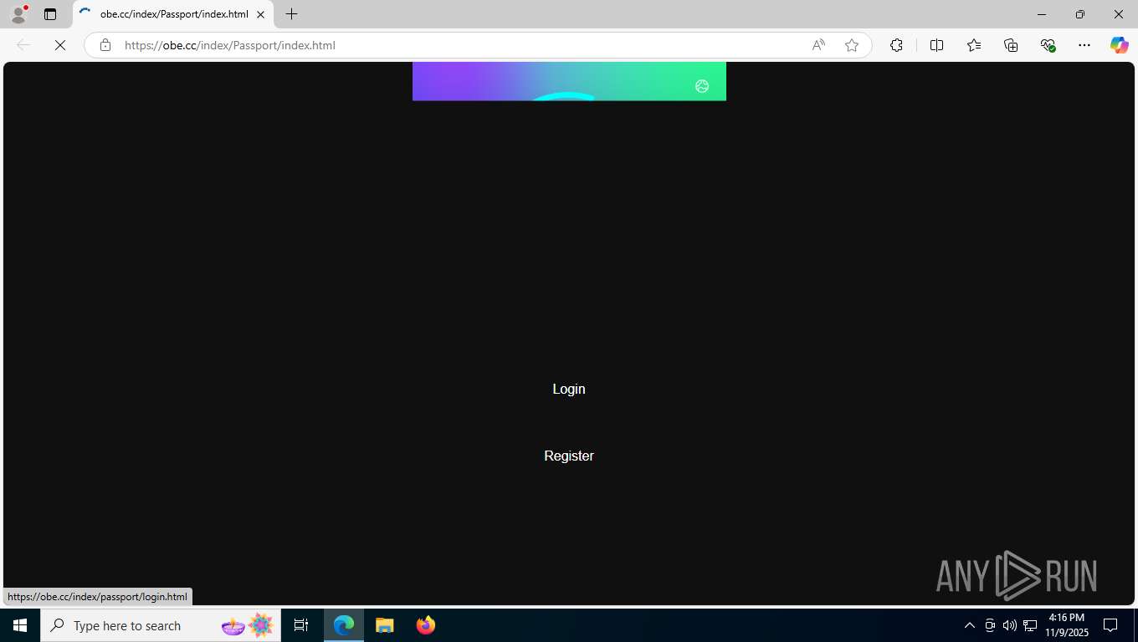
Task: Stop page loading with the X button
Action: (x=60, y=45)
